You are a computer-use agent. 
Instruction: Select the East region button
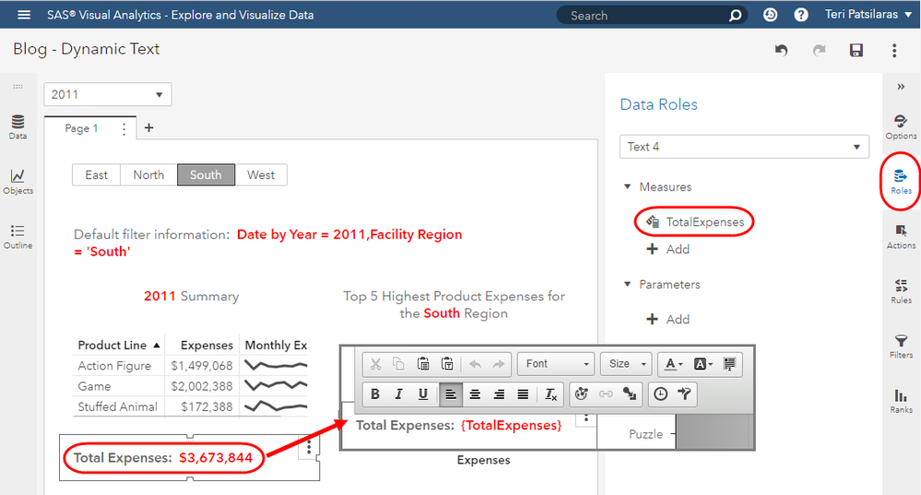[96, 175]
